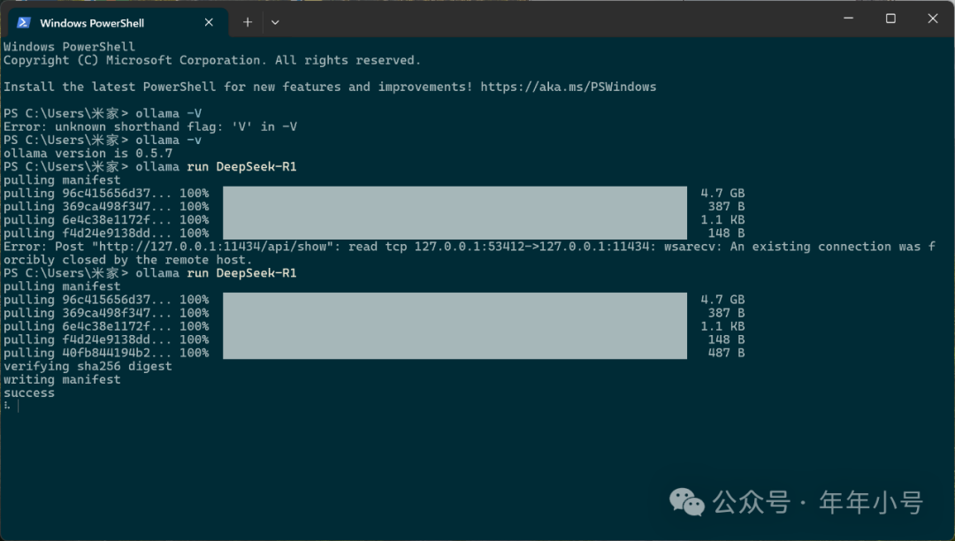Screen dimensions: 955x541
Task: Close the Windows PowerShell tab
Action: pyautogui.click(x=209, y=22)
